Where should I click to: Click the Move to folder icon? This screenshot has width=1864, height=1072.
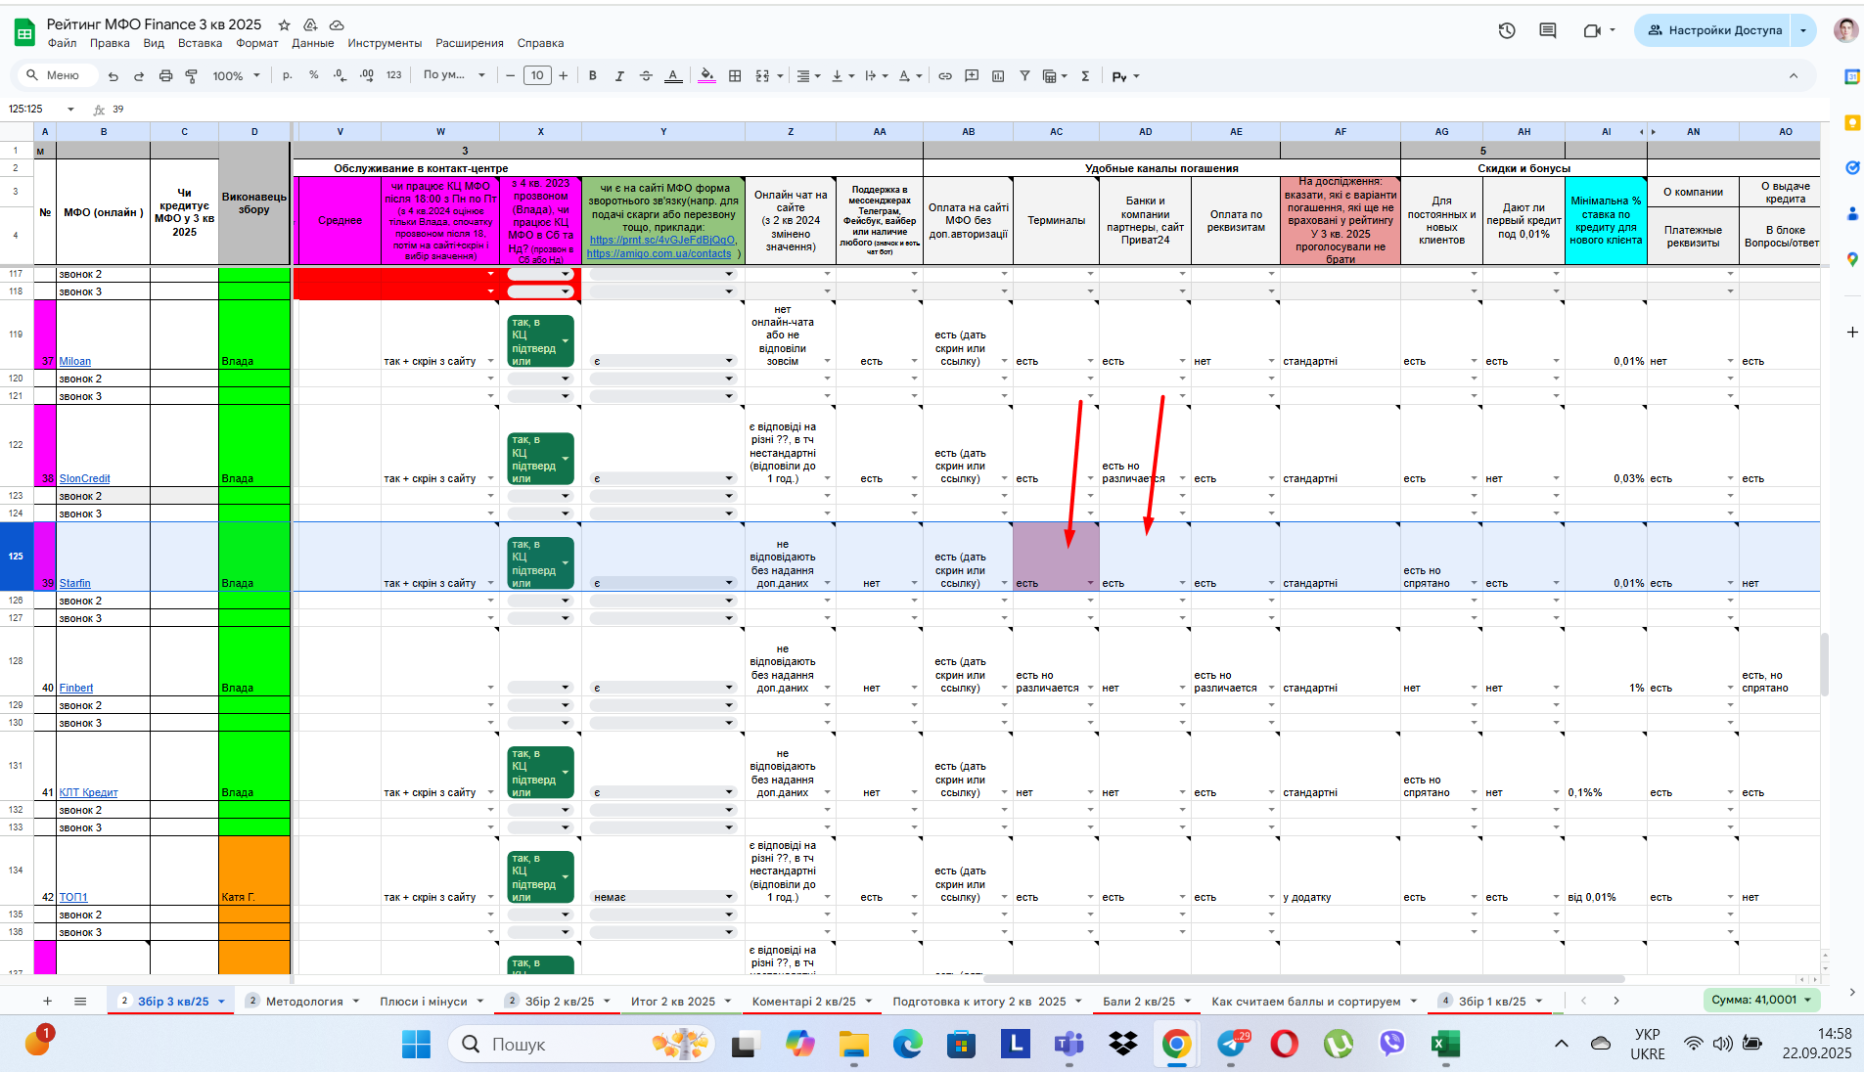coord(310,24)
